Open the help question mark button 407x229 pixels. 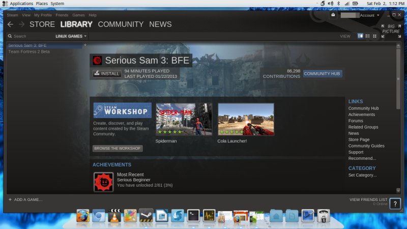pyautogui.click(x=395, y=204)
